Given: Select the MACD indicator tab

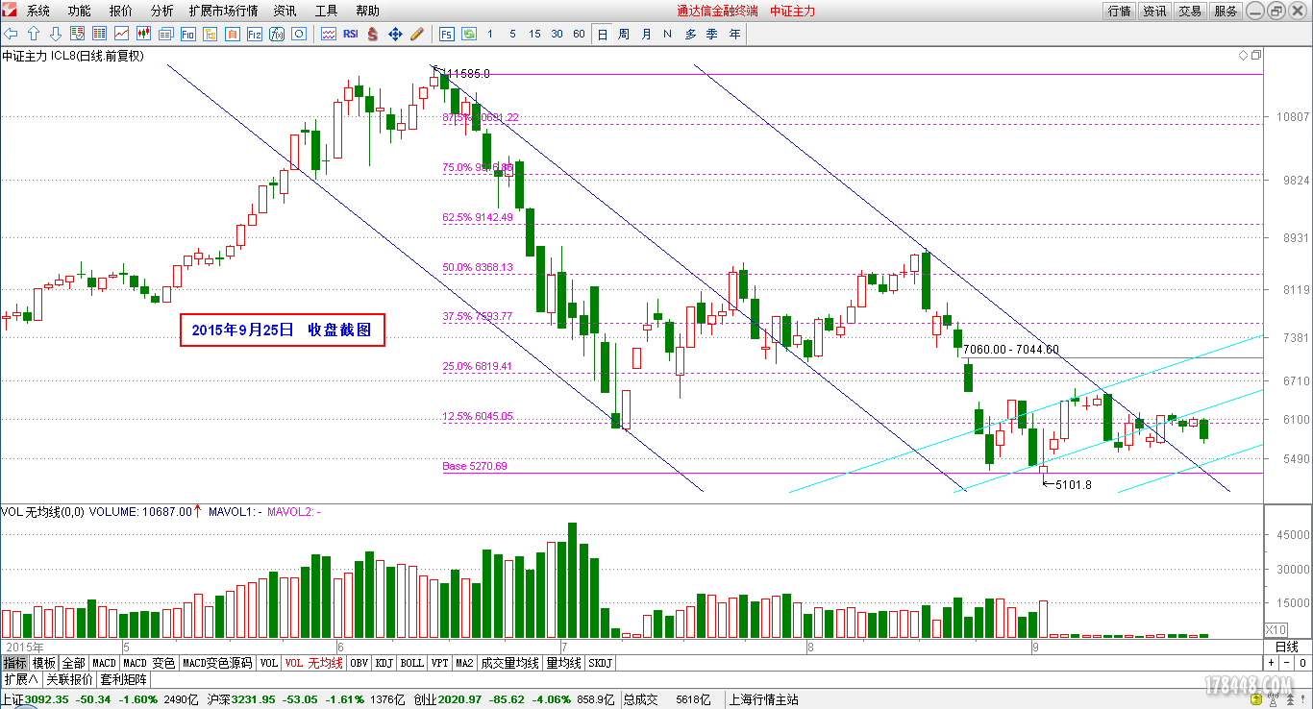Looking at the screenshot, I should (x=104, y=663).
